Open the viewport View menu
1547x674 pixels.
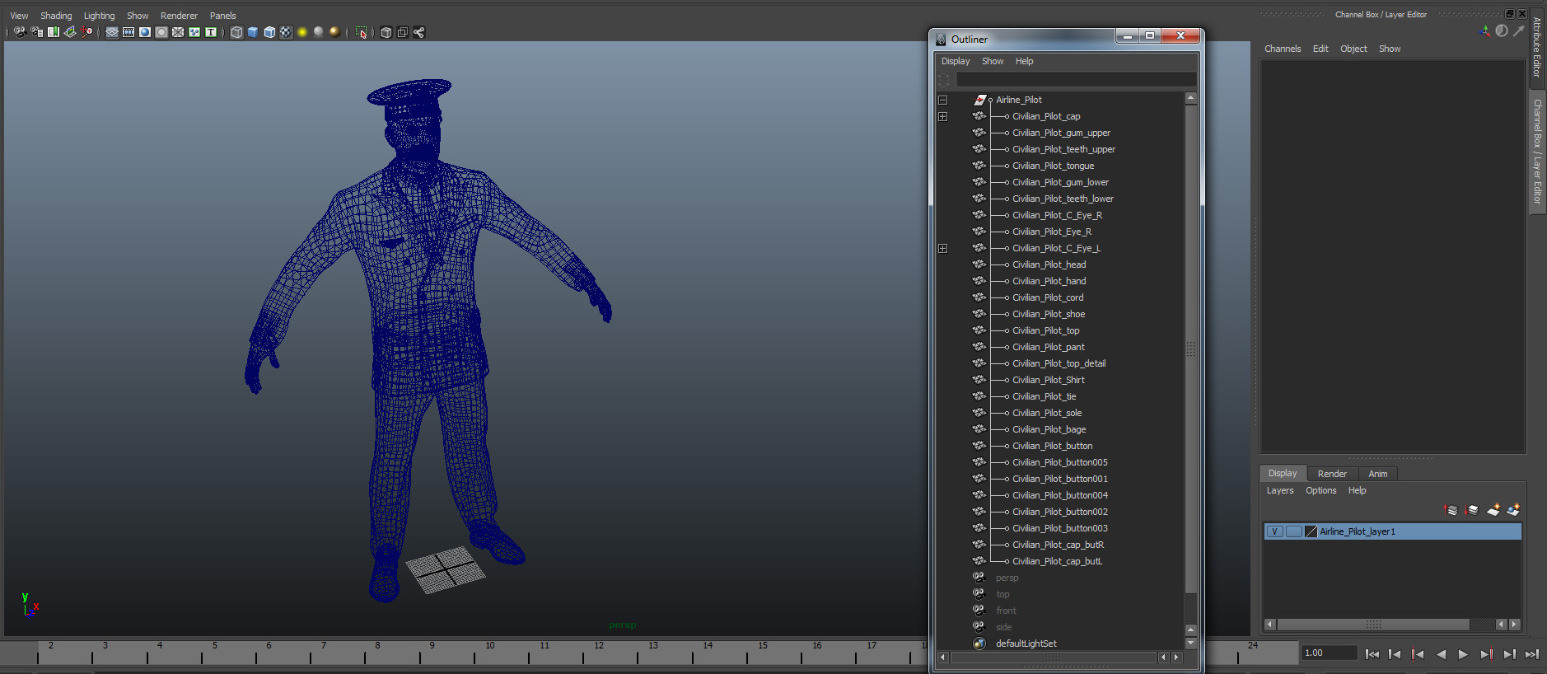(19, 16)
